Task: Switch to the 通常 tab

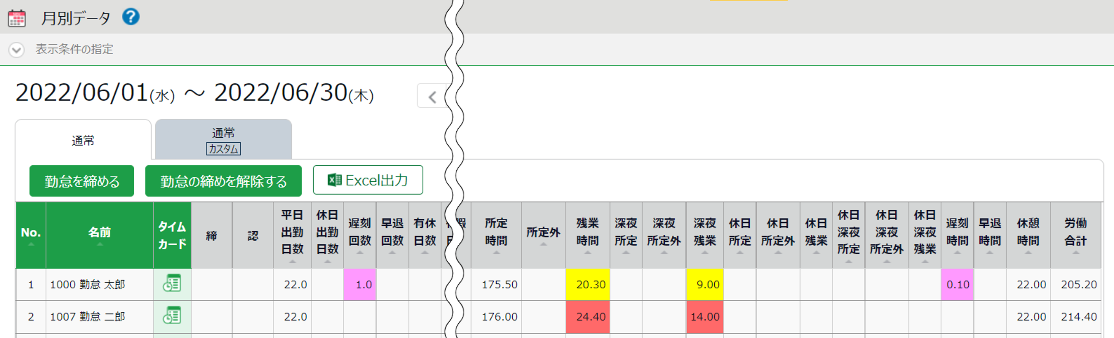Action: (x=83, y=140)
